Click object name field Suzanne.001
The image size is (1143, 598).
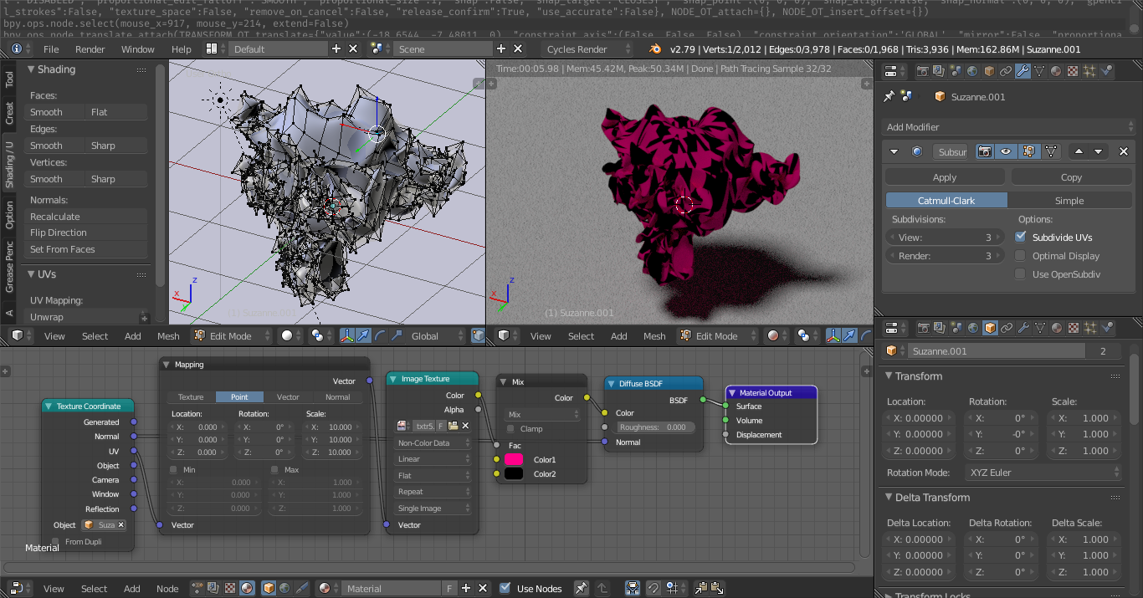[x=996, y=351]
